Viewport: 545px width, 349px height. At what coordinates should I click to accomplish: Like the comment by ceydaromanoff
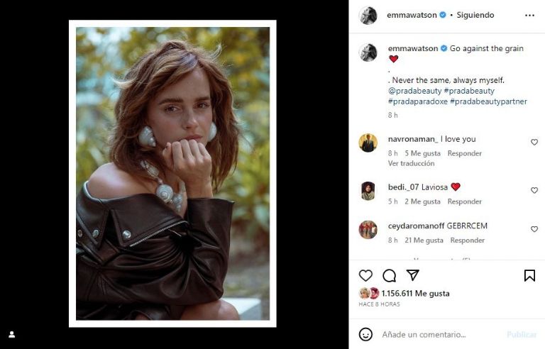534,229
